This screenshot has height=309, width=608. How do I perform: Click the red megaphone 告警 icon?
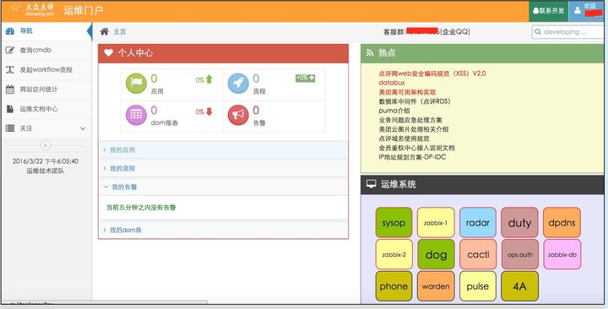point(238,115)
